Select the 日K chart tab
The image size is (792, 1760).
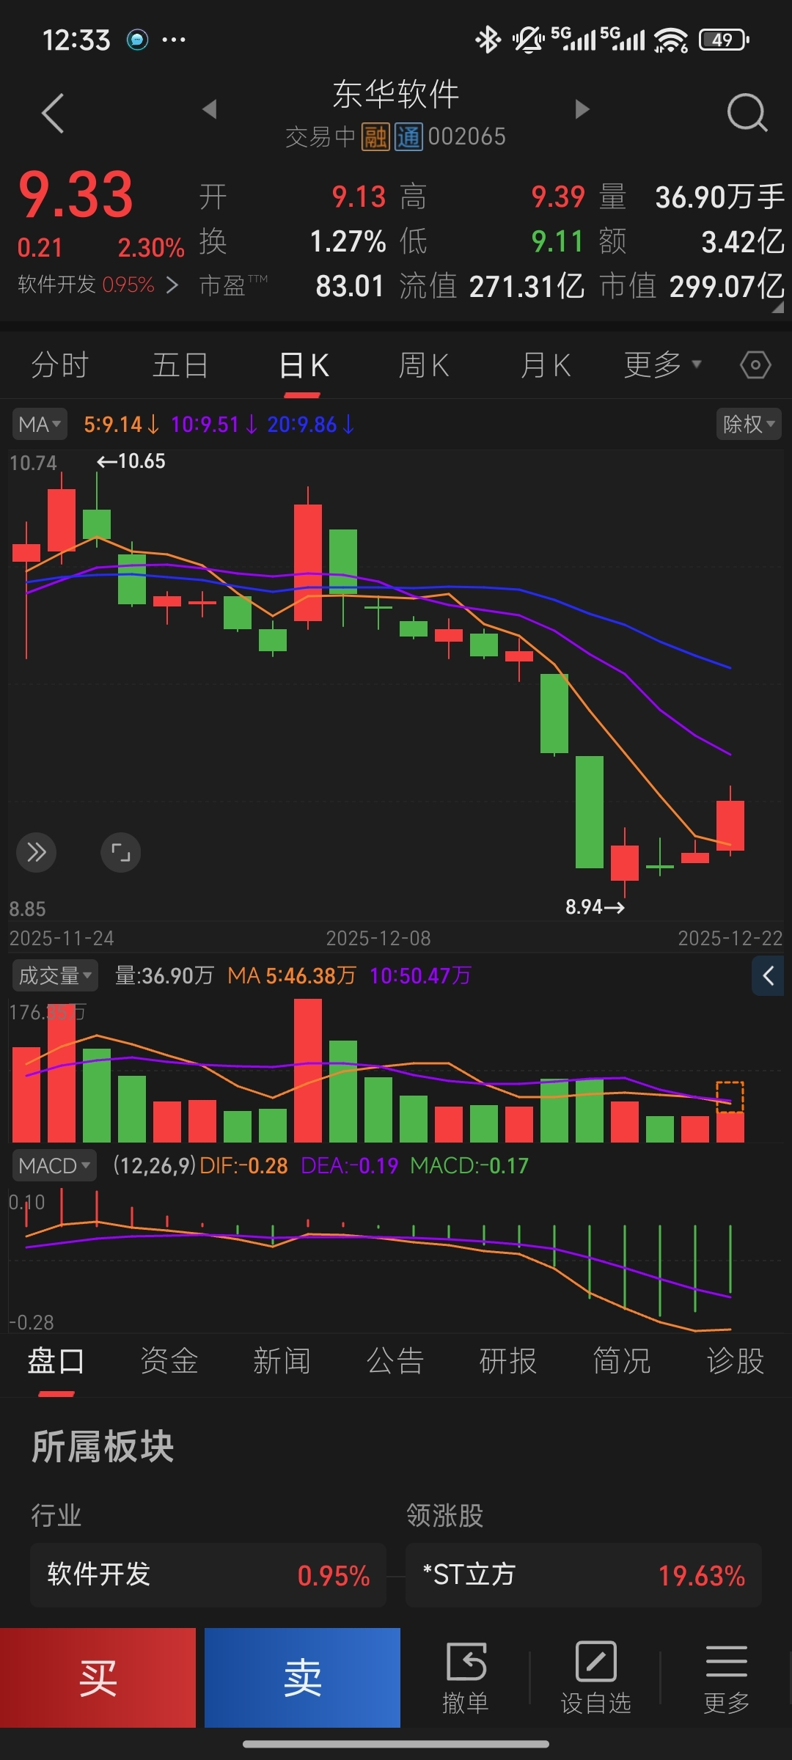click(303, 364)
